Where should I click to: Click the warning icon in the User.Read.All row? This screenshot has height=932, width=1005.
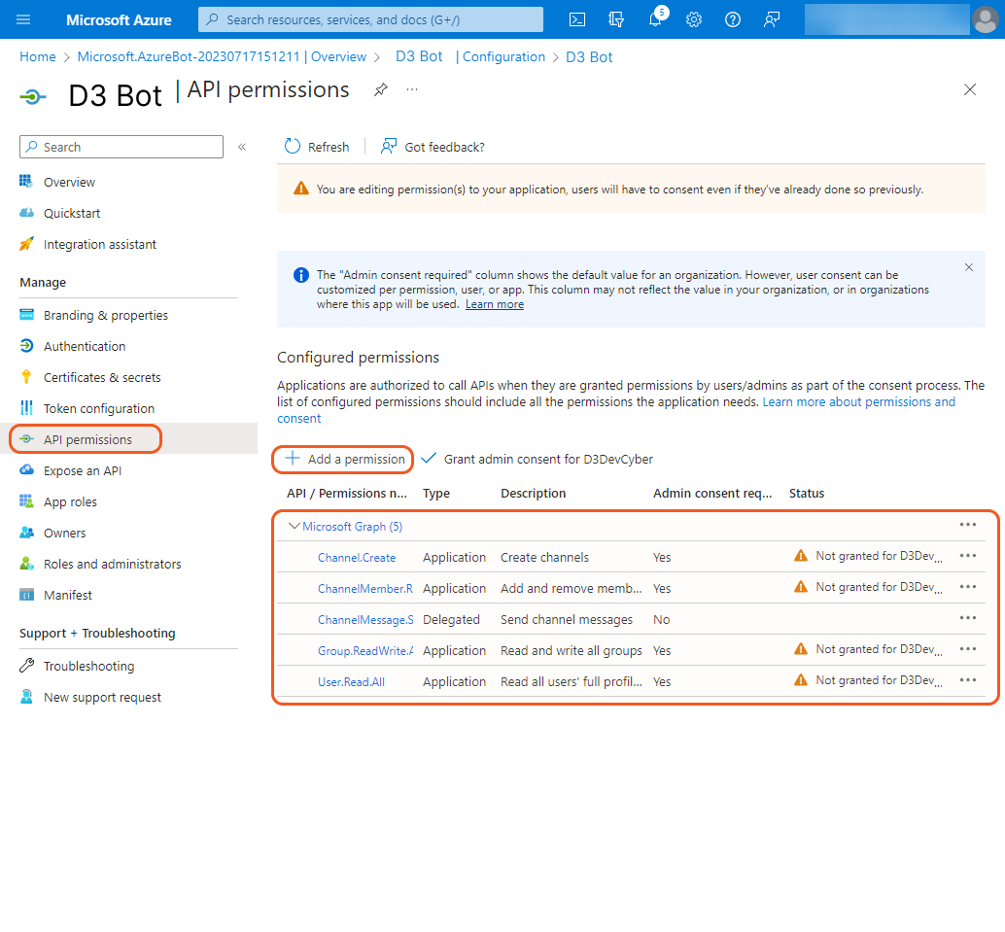coord(801,680)
